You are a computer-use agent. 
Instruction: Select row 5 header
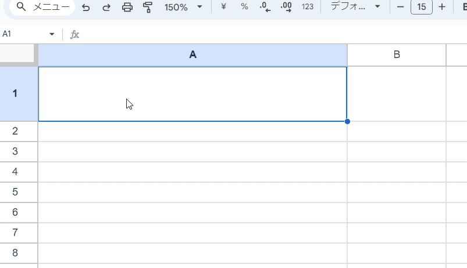pyautogui.click(x=15, y=192)
